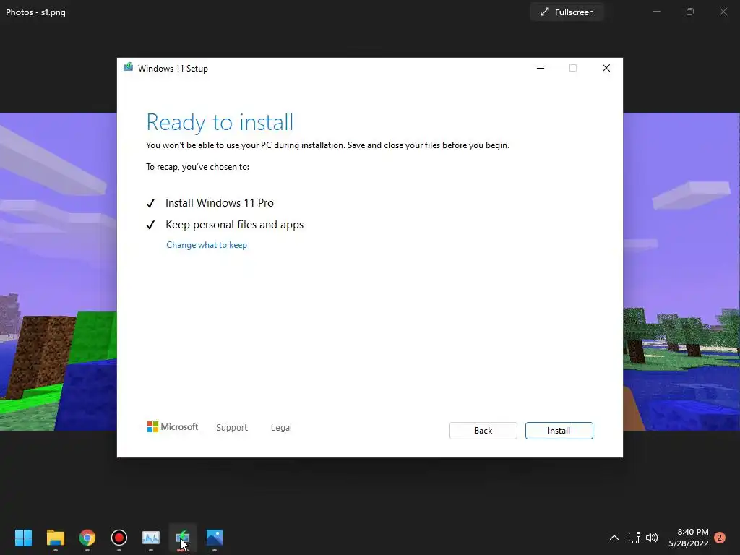Open the performance monitor taskbar icon
This screenshot has height=555, width=740.
151,538
